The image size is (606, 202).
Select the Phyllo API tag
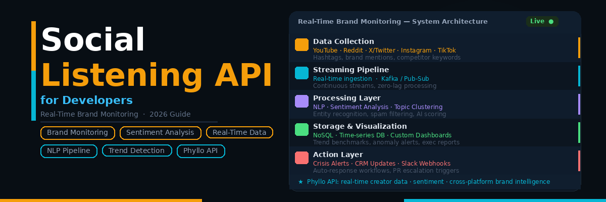(200, 151)
